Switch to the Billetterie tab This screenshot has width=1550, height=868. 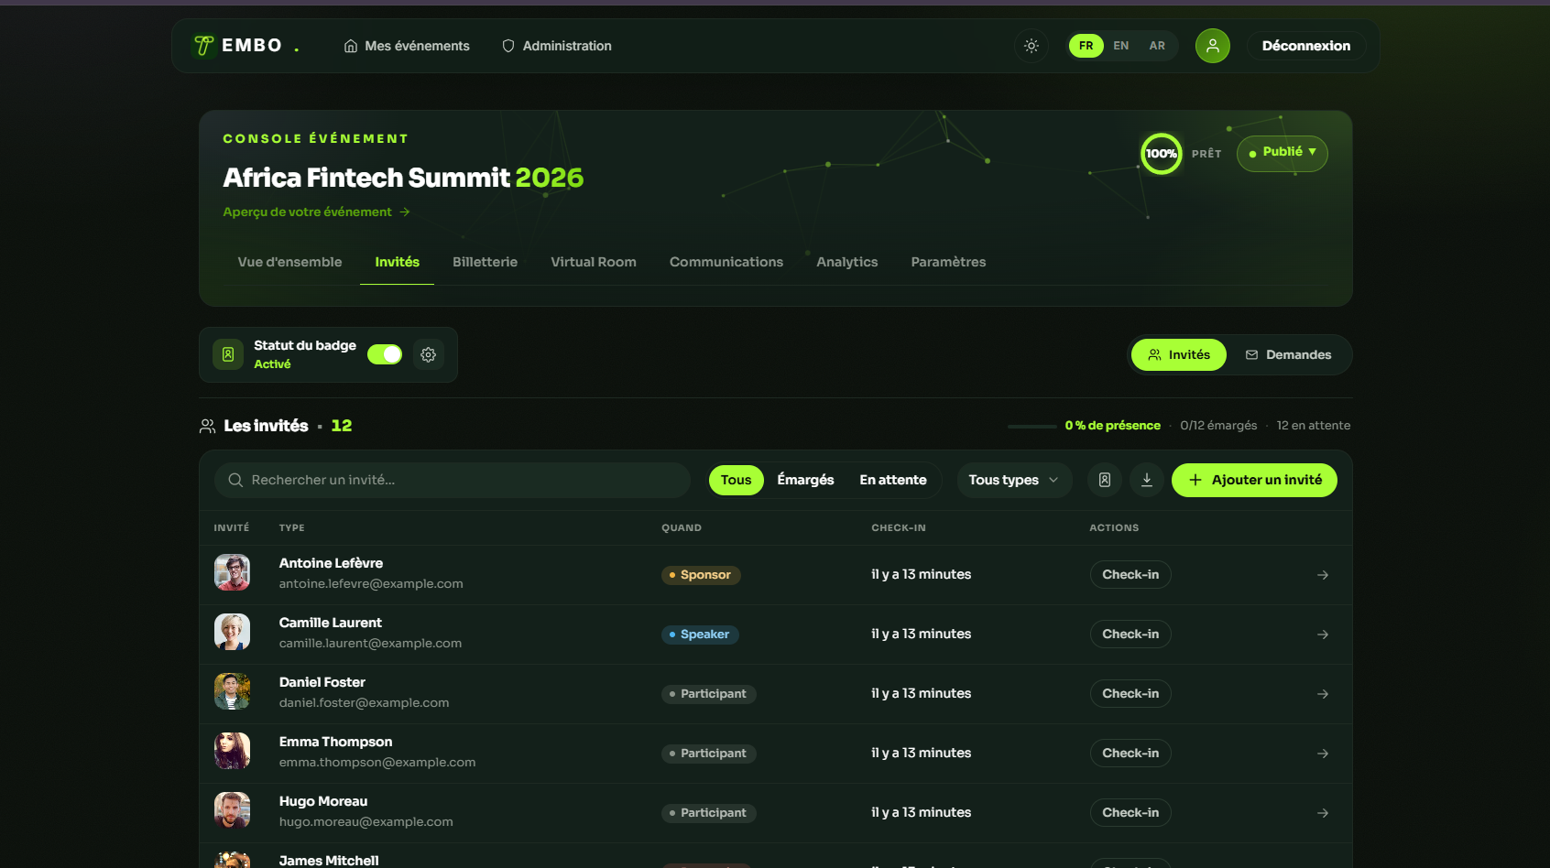pyautogui.click(x=485, y=262)
